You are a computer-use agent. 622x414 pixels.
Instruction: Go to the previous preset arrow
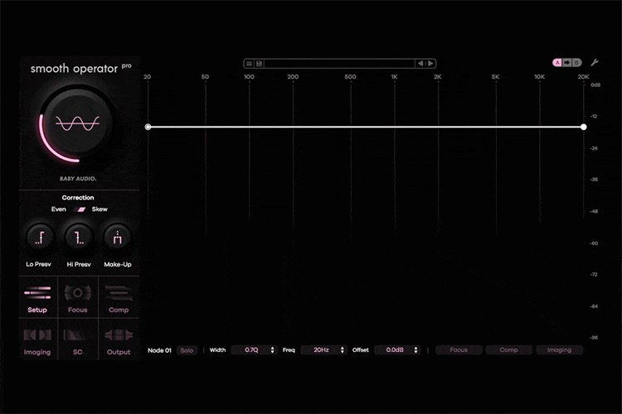420,64
